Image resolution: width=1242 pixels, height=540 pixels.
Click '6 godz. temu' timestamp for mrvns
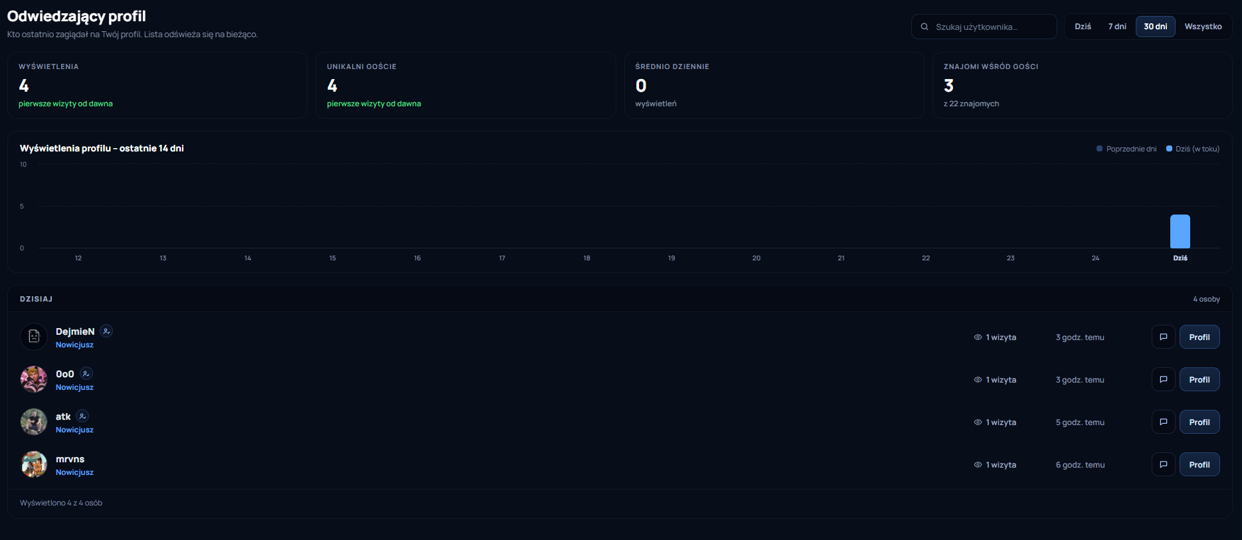point(1080,465)
